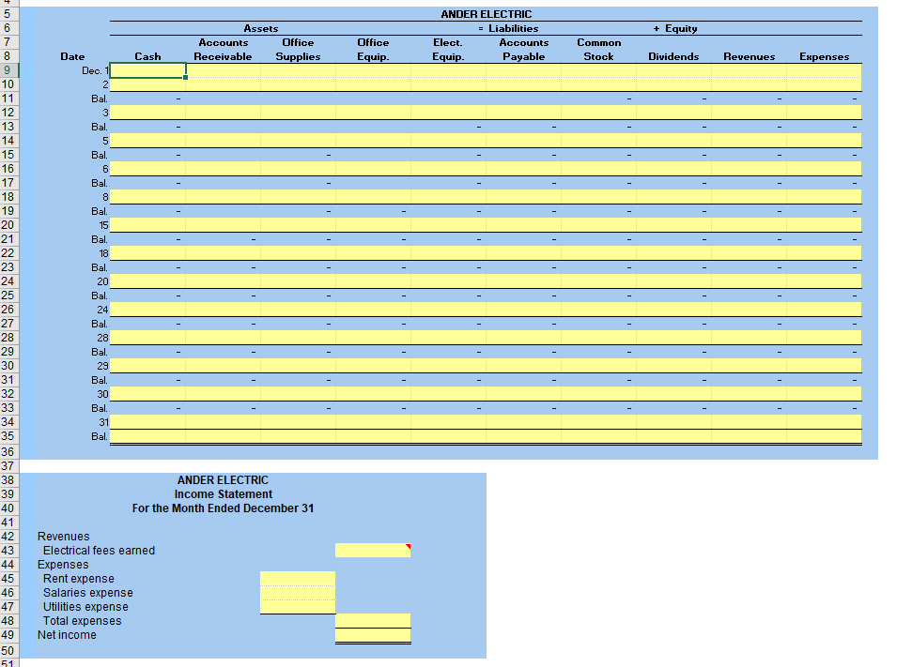Click the Dividends column heading cell
The image size is (912, 667).
click(673, 56)
